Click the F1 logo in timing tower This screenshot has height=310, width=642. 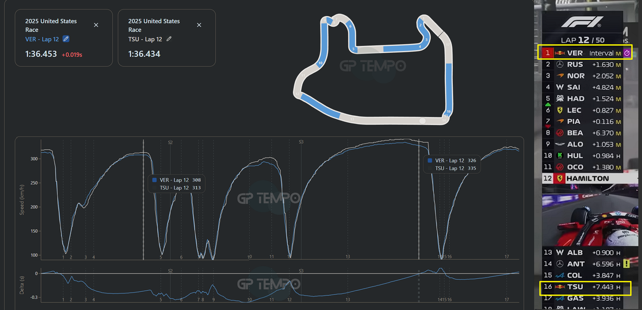coord(582,22)
